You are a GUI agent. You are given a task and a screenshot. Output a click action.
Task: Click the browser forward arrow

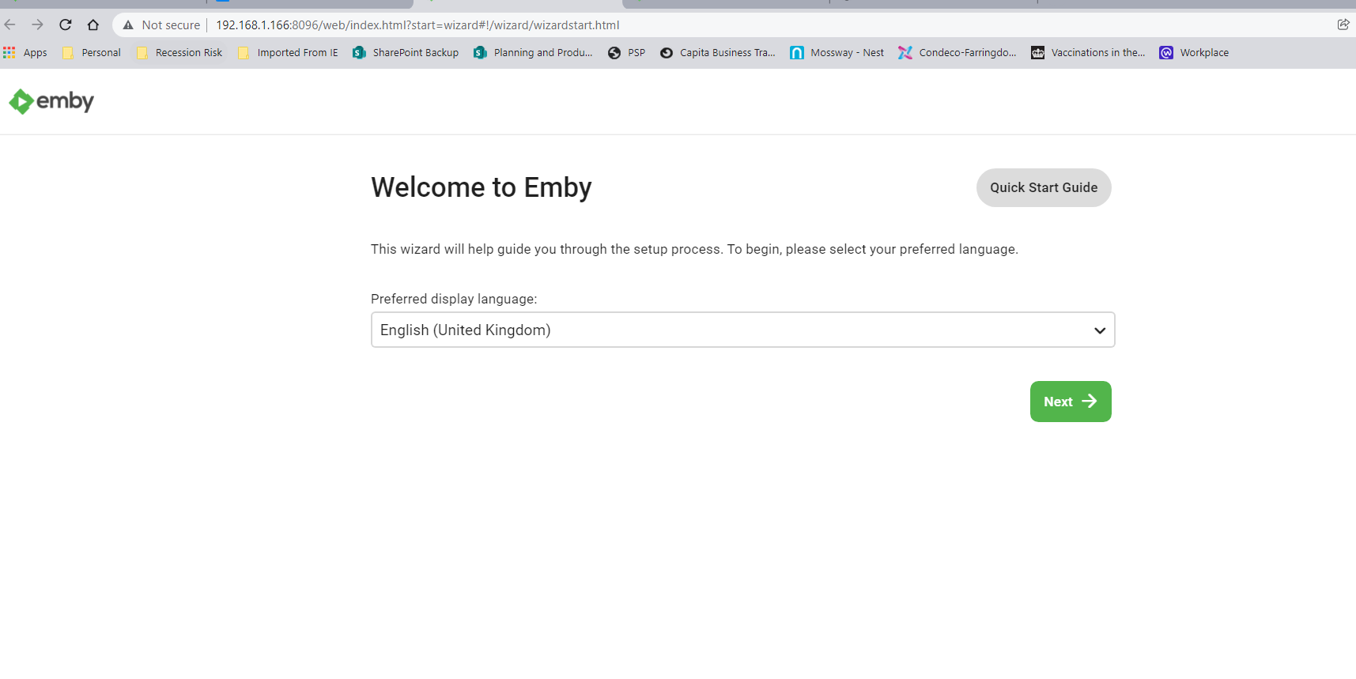click(37, 25)
